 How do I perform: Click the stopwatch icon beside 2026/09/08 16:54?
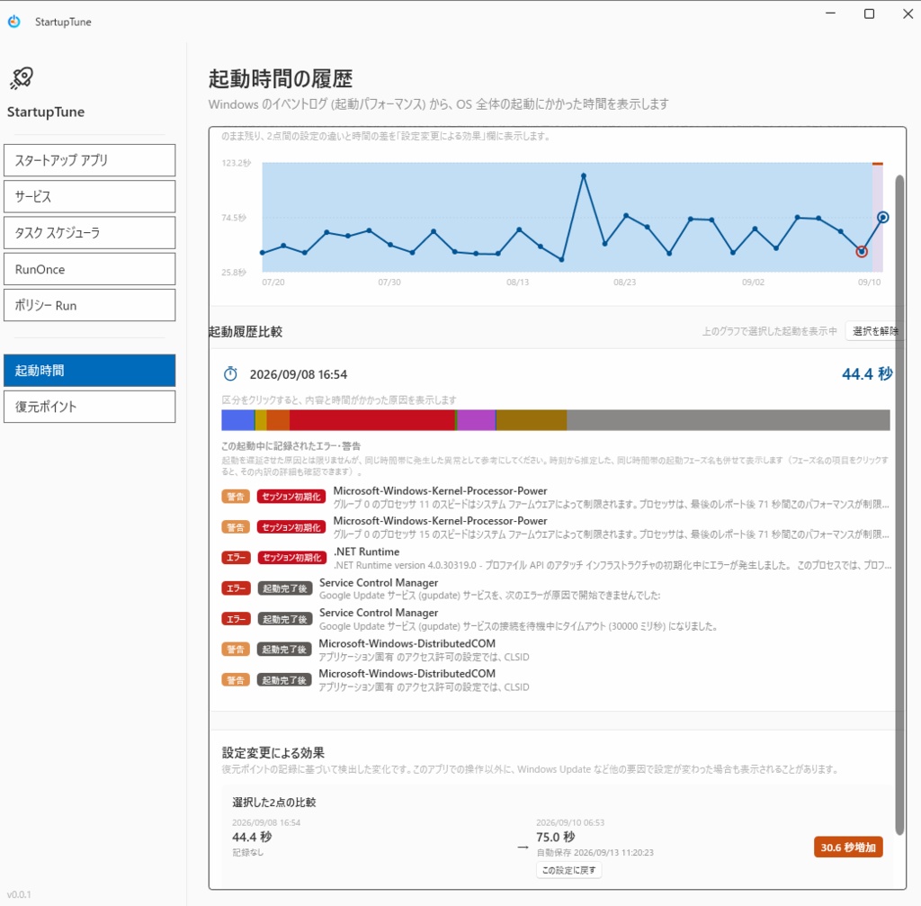pos(230,373)
